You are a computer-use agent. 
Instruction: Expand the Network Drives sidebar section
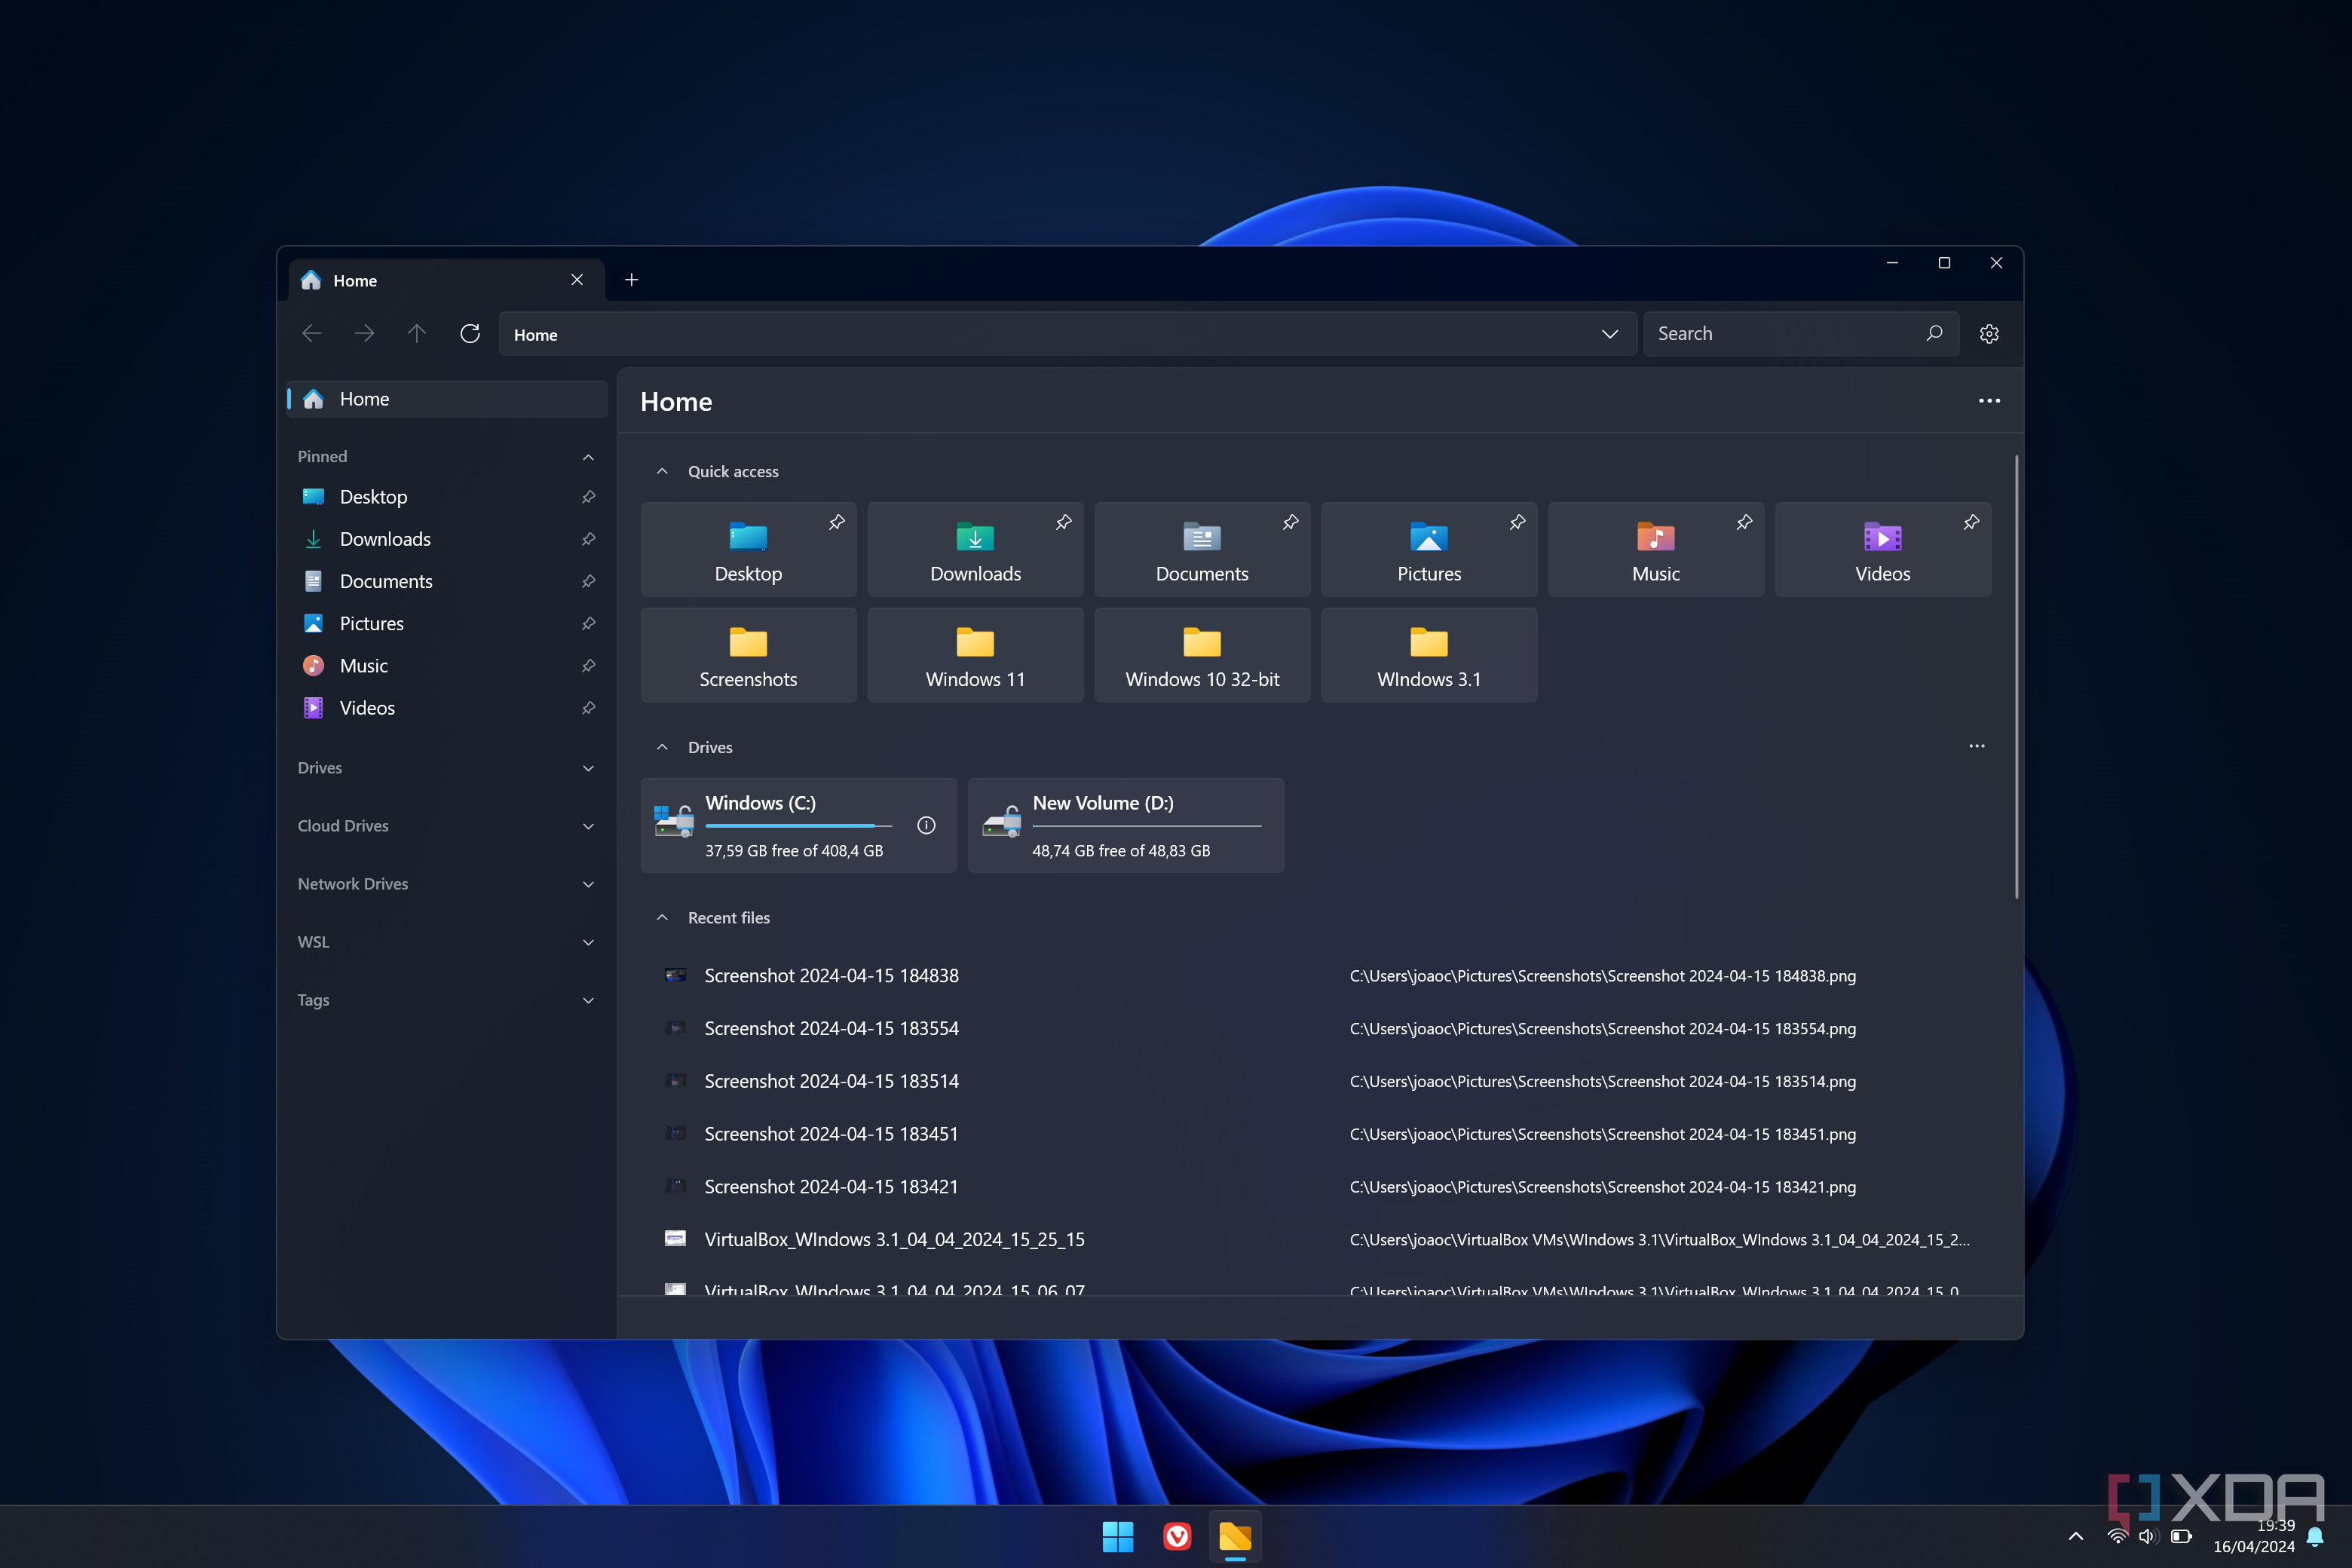[x=588, y=884]
